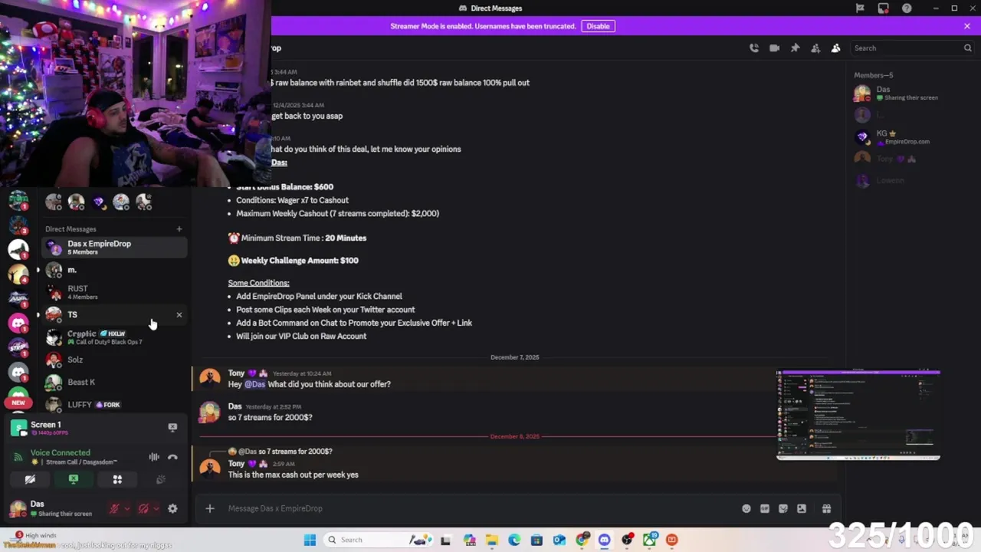
Task: Open Microsoft Store from the taskbar
Action: coord(536,540)
